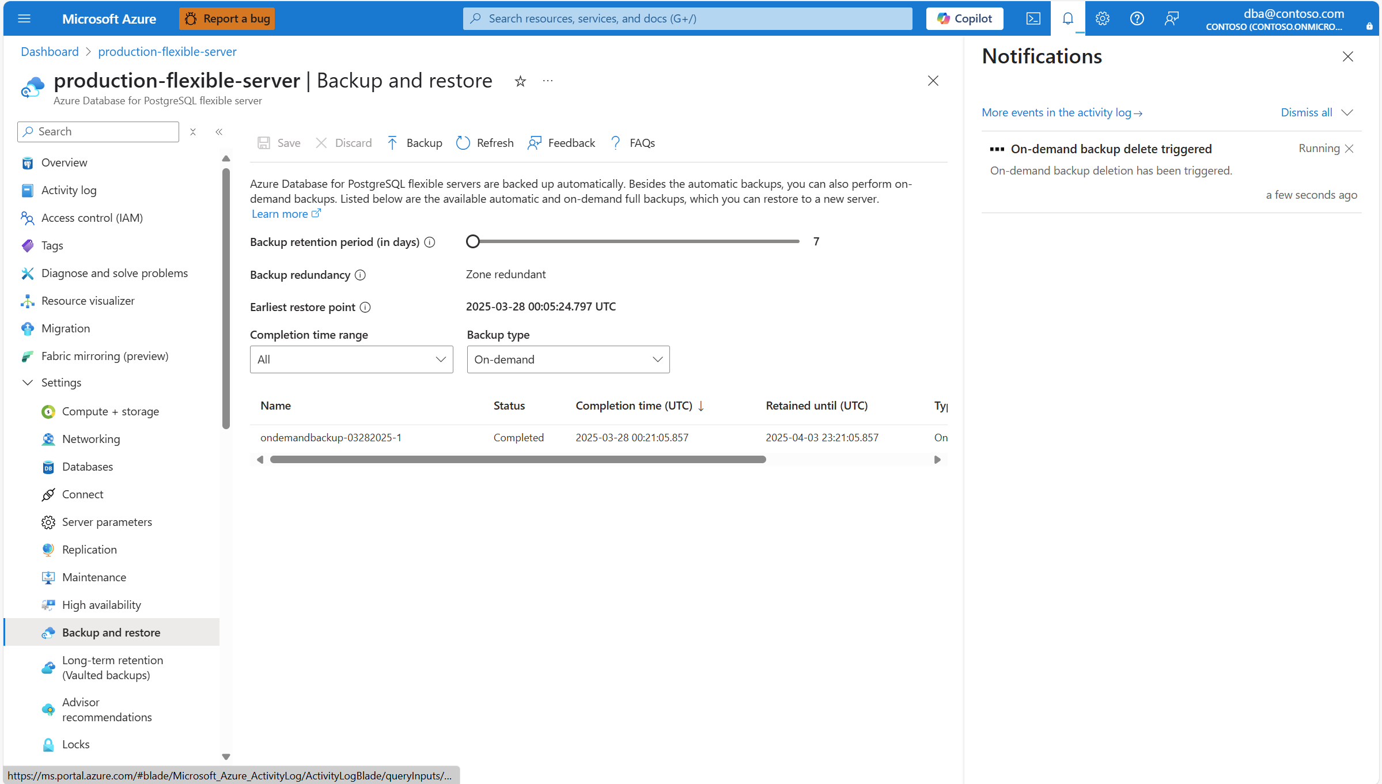
Task: Expand the Dismiss all chevron in Notifications
Action: [1347, 112]
